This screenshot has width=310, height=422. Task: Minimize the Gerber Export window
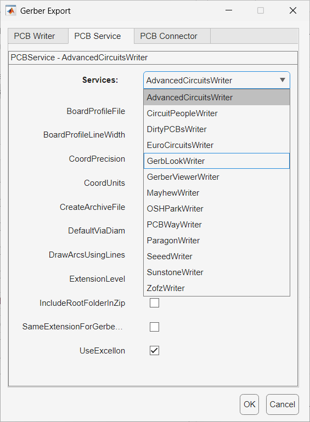(229, 11)
